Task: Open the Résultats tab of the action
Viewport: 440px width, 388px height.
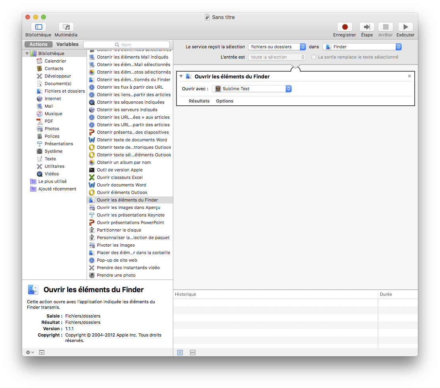Action: pyautogui.click(x=199, y=101)
